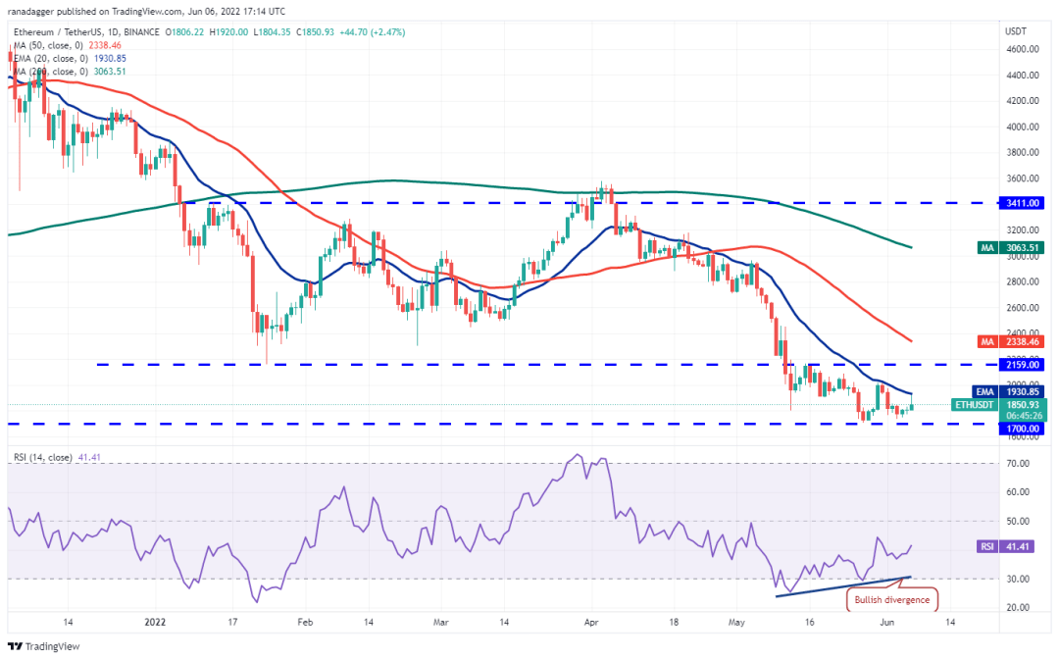Select the 3411.00 resistance price label
The width and height of the screenshot is (1059, 660).
pos(1020,202)
